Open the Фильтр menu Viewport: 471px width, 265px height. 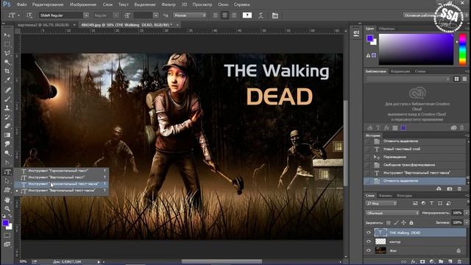tap(169, 4)
